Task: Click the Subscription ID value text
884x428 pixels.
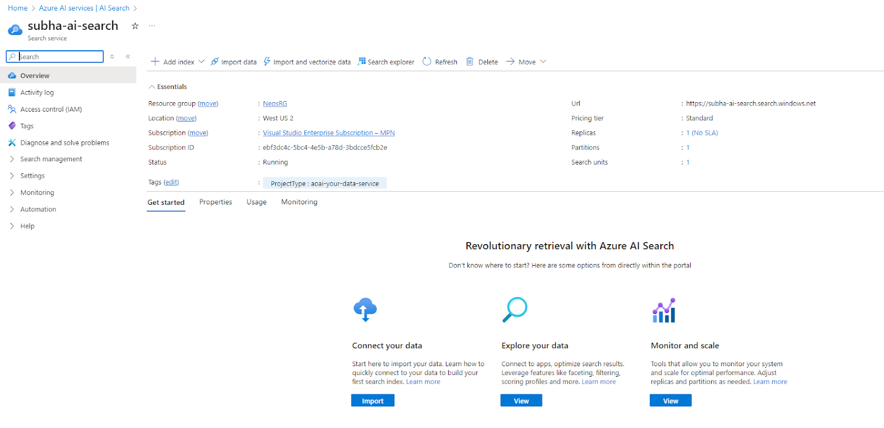Action: [325, 147]
